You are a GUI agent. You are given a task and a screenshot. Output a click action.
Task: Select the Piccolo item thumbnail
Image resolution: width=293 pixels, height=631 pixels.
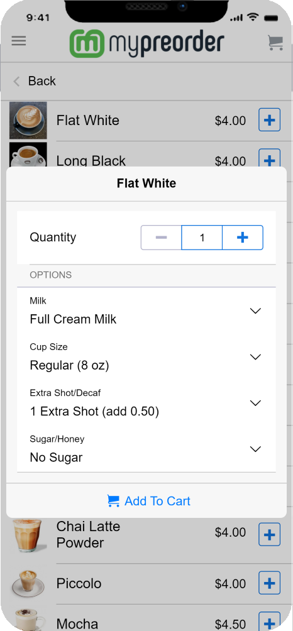click(28, 583)
